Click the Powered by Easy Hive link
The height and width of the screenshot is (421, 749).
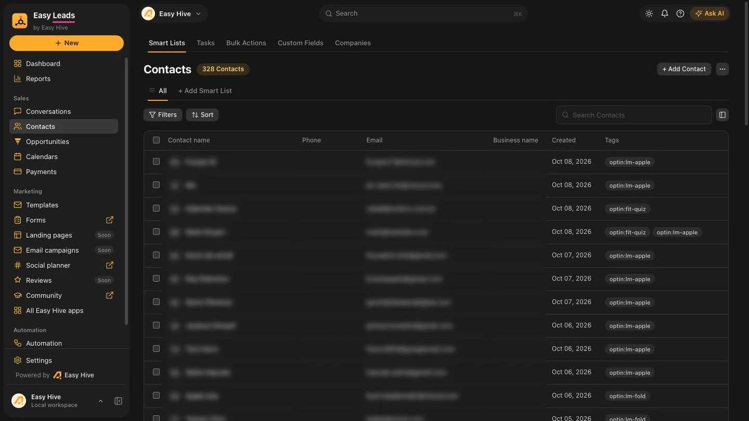[x=55, y=375]
